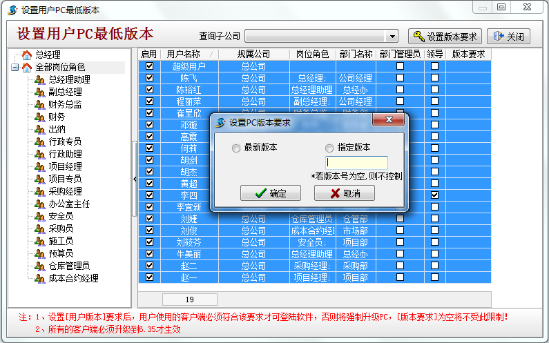Screen dimensions: 549x343
Task: Uncheck the 启用 box for 超级用户
Action: [149, 66]
